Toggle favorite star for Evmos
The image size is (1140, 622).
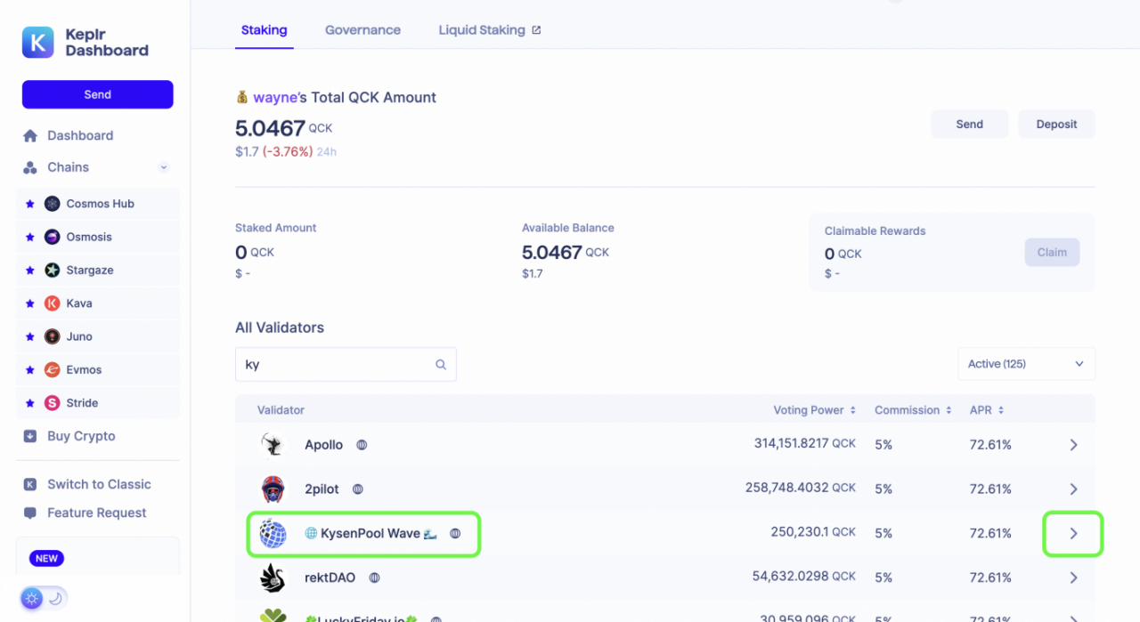[x=29, y=370]
